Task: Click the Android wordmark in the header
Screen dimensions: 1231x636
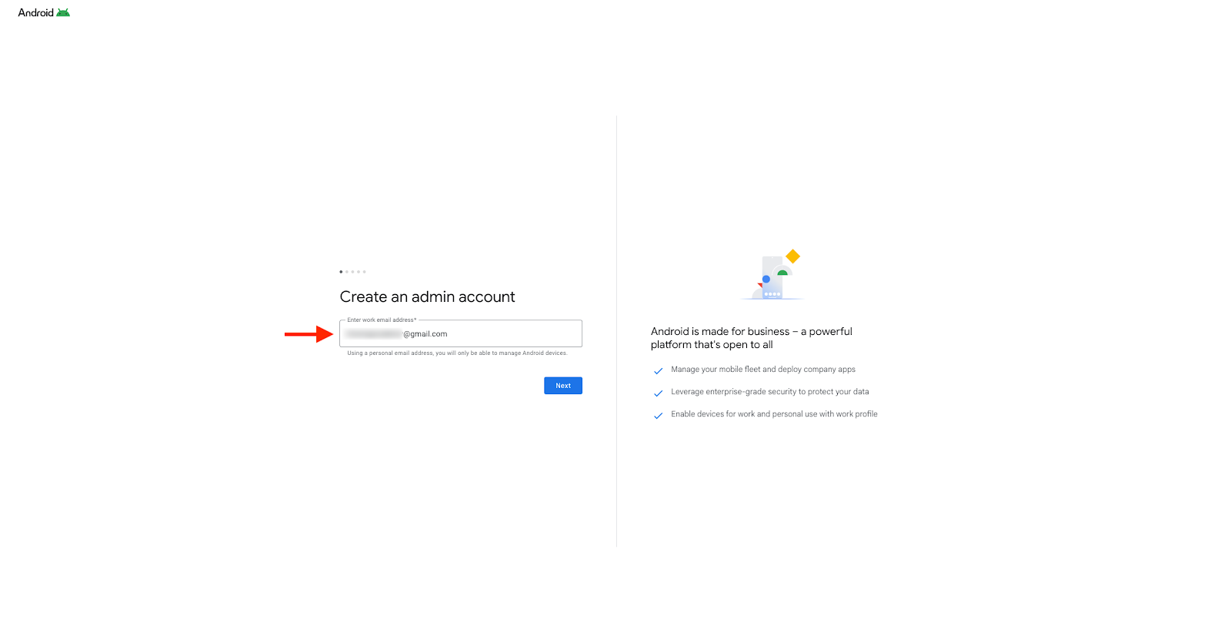Action: [x=36, y=12]
